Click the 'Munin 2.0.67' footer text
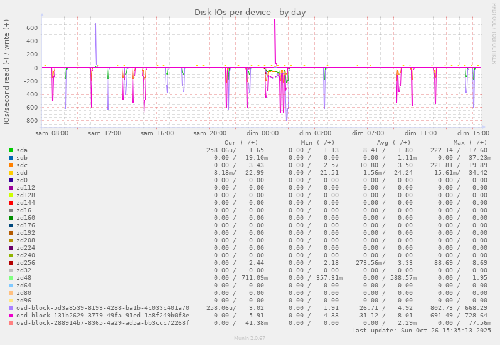Image resolution: width=500 pixels, height=345 pixels. coord(250,338)
